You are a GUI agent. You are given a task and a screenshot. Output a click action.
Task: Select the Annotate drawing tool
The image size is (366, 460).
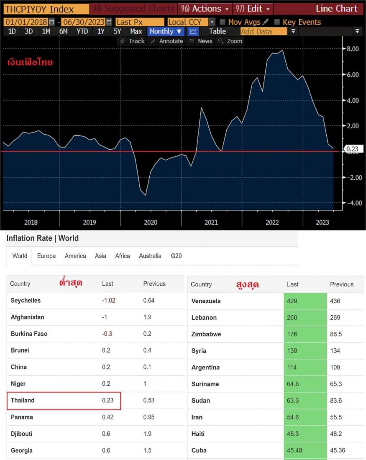click(x=166, y=41)
